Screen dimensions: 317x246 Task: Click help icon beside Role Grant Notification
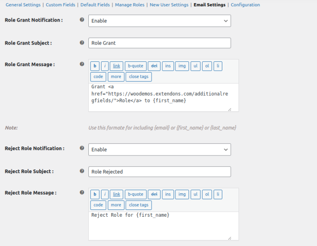pyautogui.click(x=82, y=20)
